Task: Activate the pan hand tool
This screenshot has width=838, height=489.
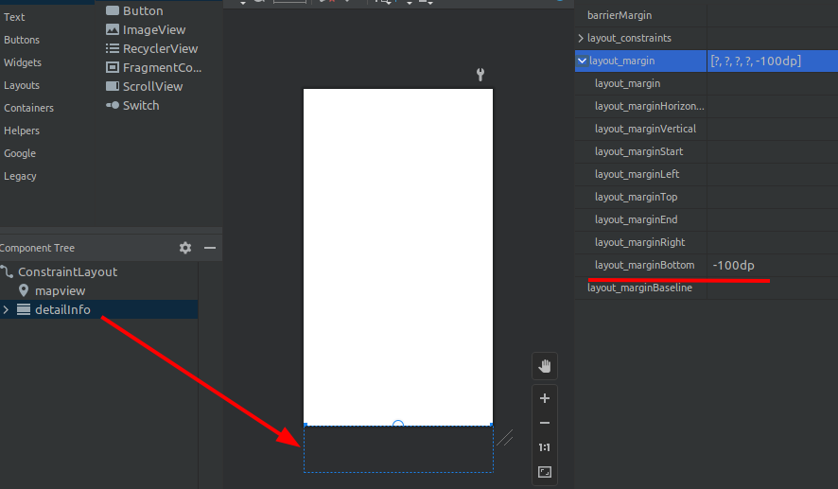Action: point(544,366)
